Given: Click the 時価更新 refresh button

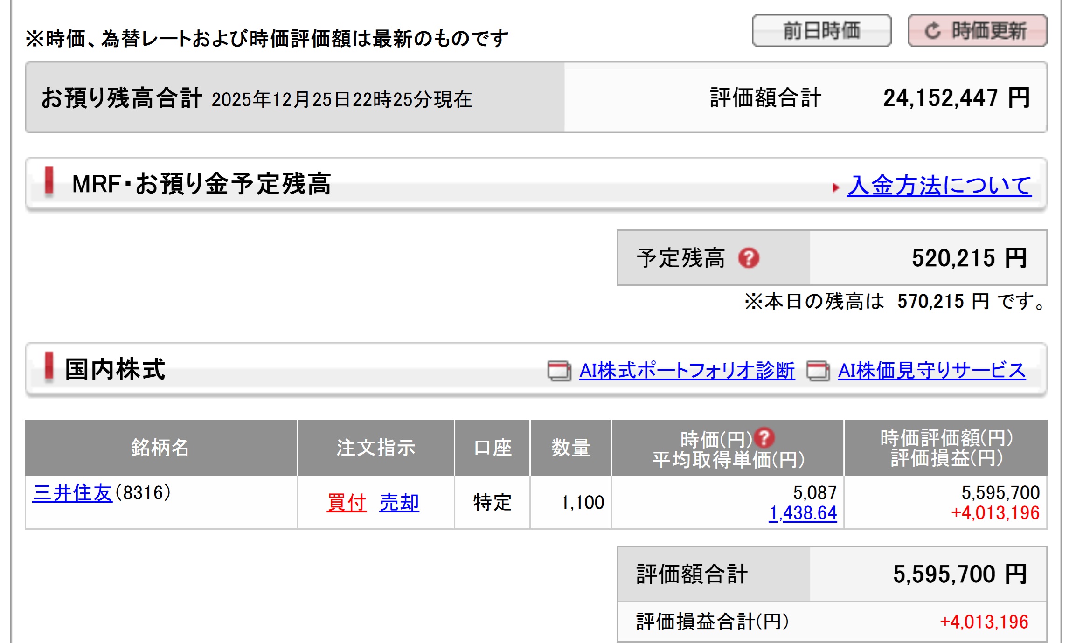Looking at the screenshot, I should tap(977, 31).
